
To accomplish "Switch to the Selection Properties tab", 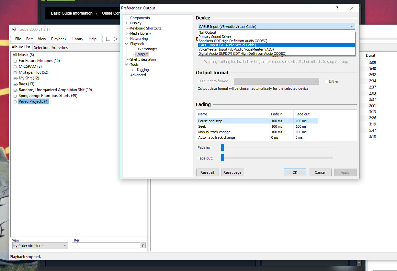I will pos(51,48).
